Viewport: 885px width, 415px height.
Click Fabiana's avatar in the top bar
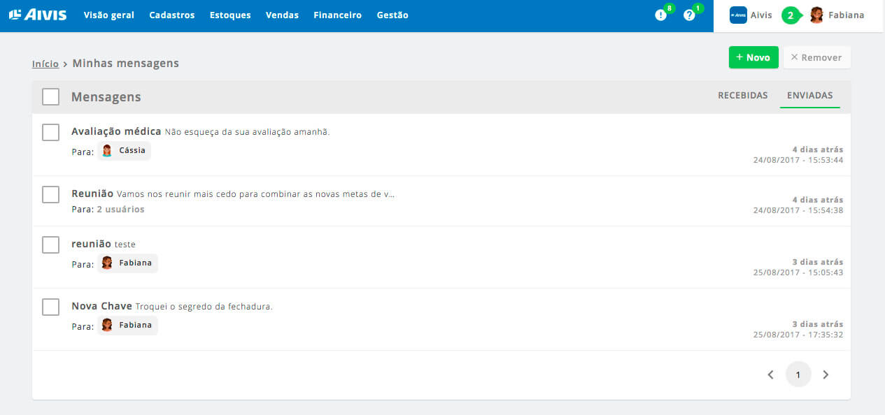pos(816,15)
